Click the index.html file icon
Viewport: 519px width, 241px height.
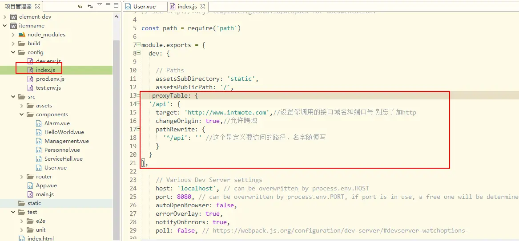(x=22, y=238)
